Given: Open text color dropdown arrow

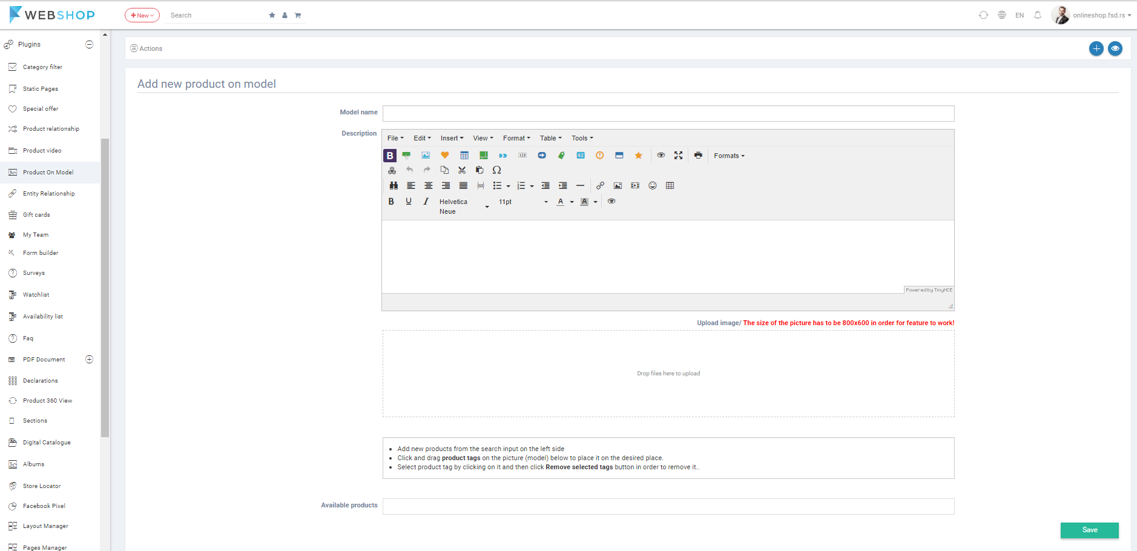Looking at the screenshot, I should click(x=572, y=202).
